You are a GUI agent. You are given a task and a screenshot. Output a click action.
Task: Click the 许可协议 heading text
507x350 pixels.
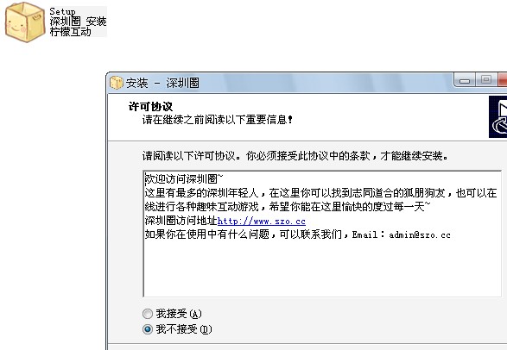[x=150, y=106]
